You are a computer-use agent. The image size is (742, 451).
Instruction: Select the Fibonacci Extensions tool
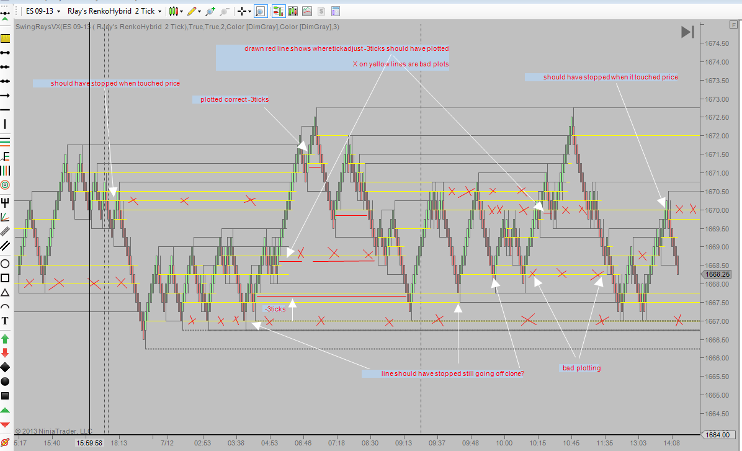tap(5, 156)
